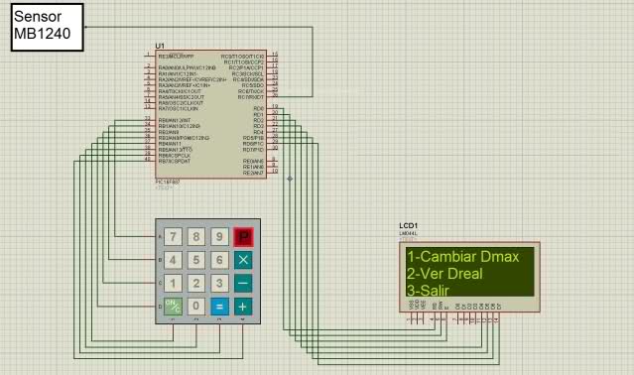Click keypad key 9

point(219,236)
